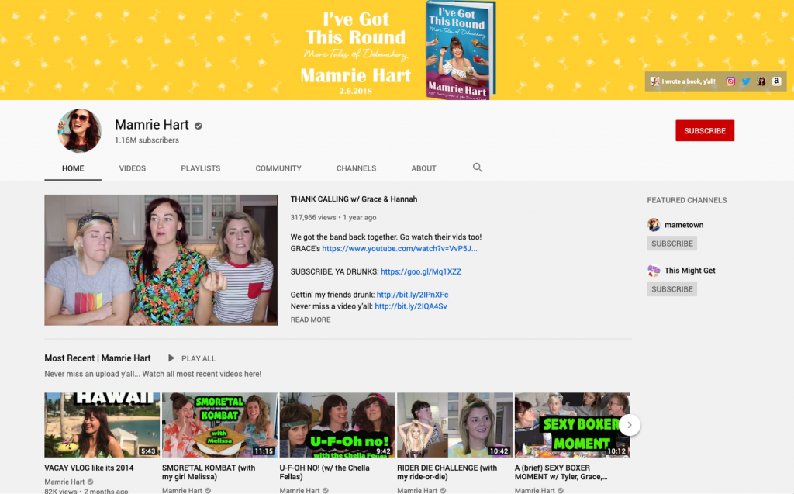Screen dimensions: 794x494
Task: Search the channel with the magnifier icon
Action: coord(477,168)
